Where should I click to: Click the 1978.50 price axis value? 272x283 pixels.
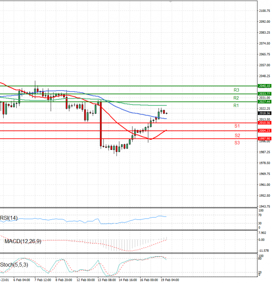[x=264, y=163]
